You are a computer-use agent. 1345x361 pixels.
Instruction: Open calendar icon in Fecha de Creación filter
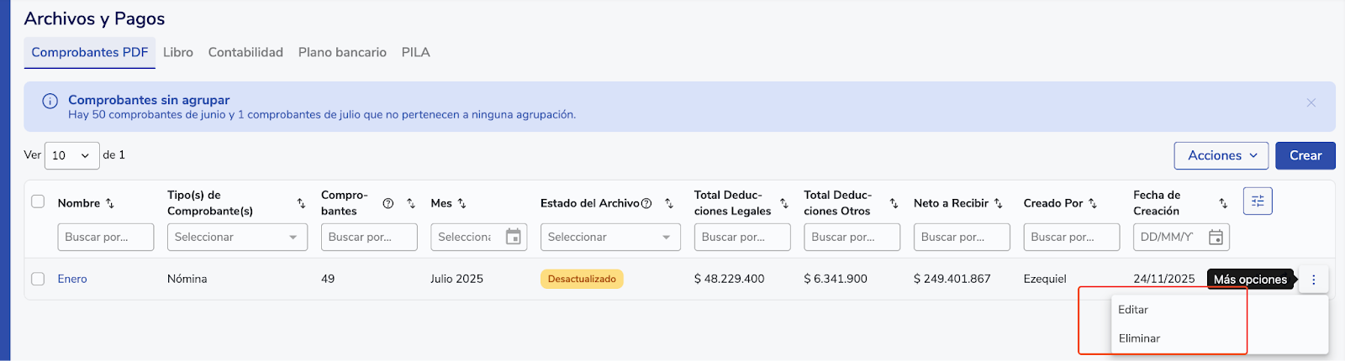[1215, 238]
